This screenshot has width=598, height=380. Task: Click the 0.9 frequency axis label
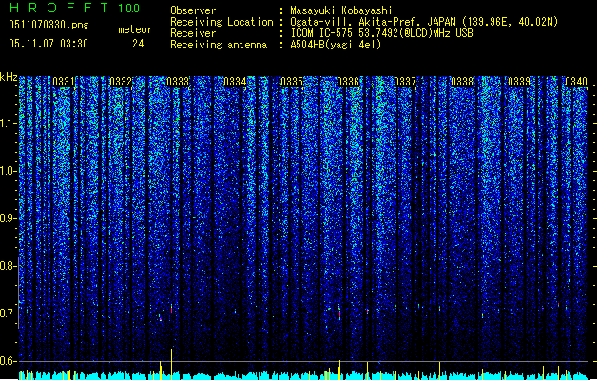tap(8, 218)
